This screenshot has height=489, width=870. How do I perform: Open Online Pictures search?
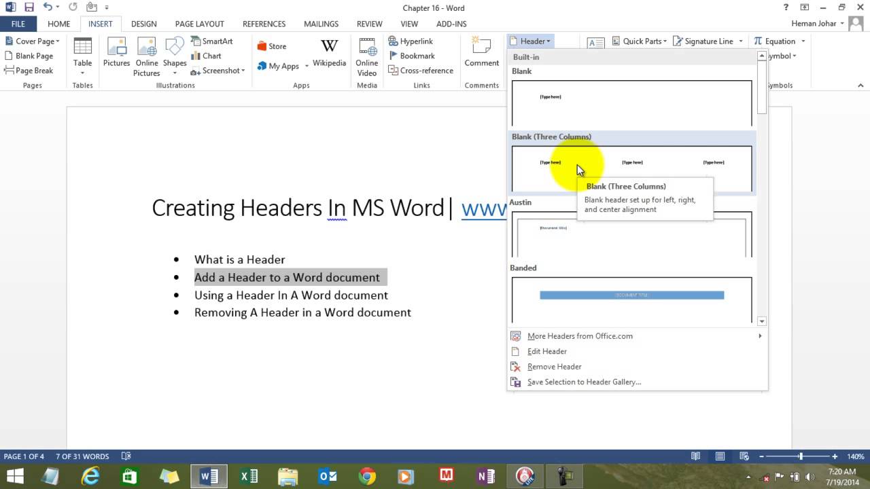(147, 57)
